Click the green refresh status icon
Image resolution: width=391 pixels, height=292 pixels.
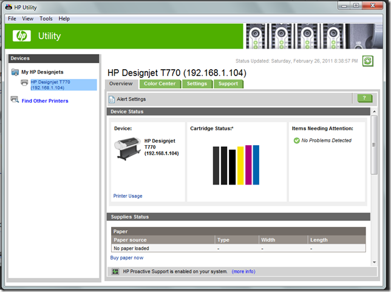click(367, 61)
